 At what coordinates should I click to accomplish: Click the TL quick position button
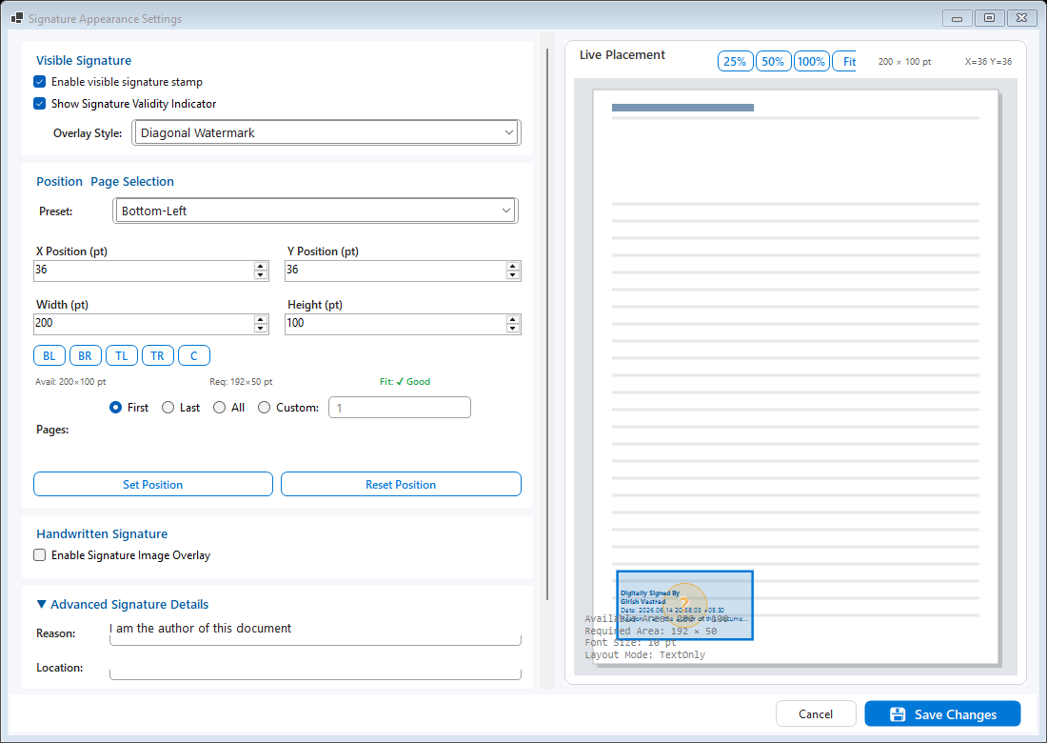pyautogui.click(x=122, y=355)
